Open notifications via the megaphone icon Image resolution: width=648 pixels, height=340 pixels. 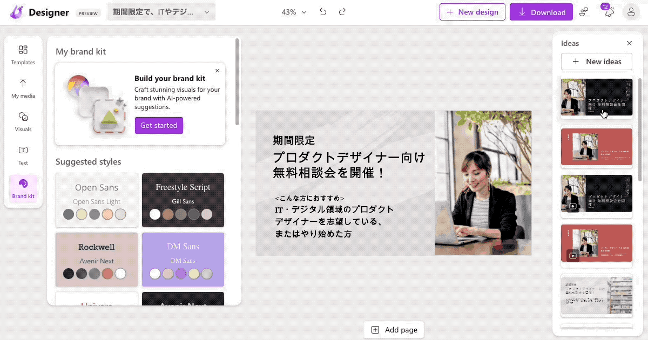[x=609, y=11]
